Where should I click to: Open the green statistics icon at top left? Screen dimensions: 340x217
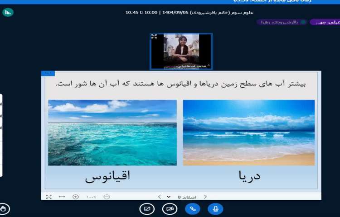point(8,12)
